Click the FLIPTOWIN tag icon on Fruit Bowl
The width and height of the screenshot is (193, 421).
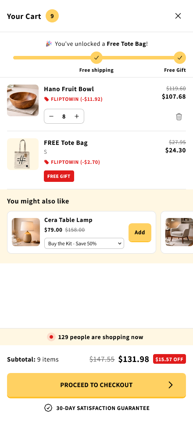[46, 100]
